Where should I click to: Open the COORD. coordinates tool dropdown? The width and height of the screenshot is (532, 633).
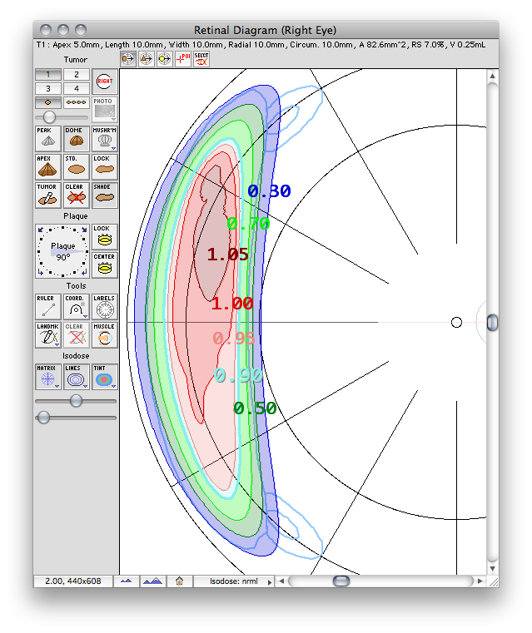pos(77,306)
